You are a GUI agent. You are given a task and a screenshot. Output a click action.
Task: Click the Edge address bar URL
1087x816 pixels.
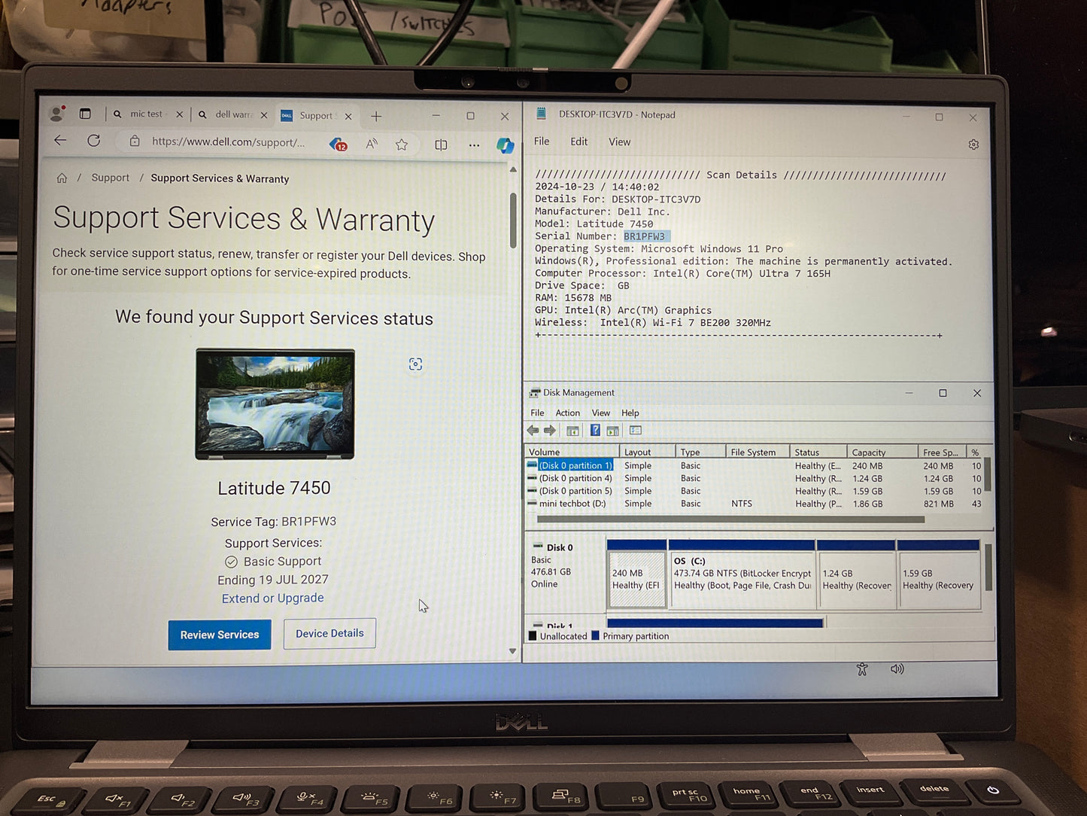[x=228, y=142]
